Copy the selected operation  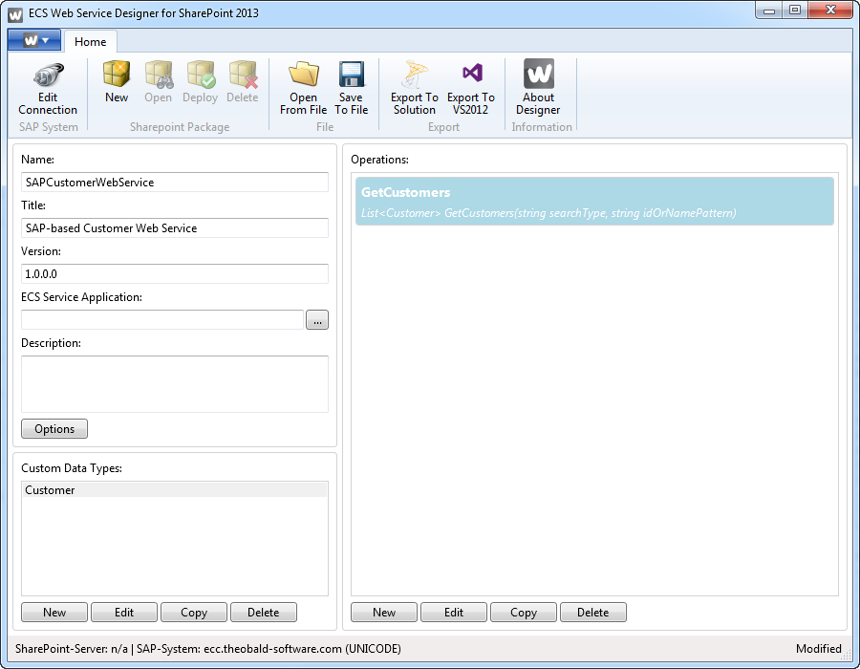523,613
